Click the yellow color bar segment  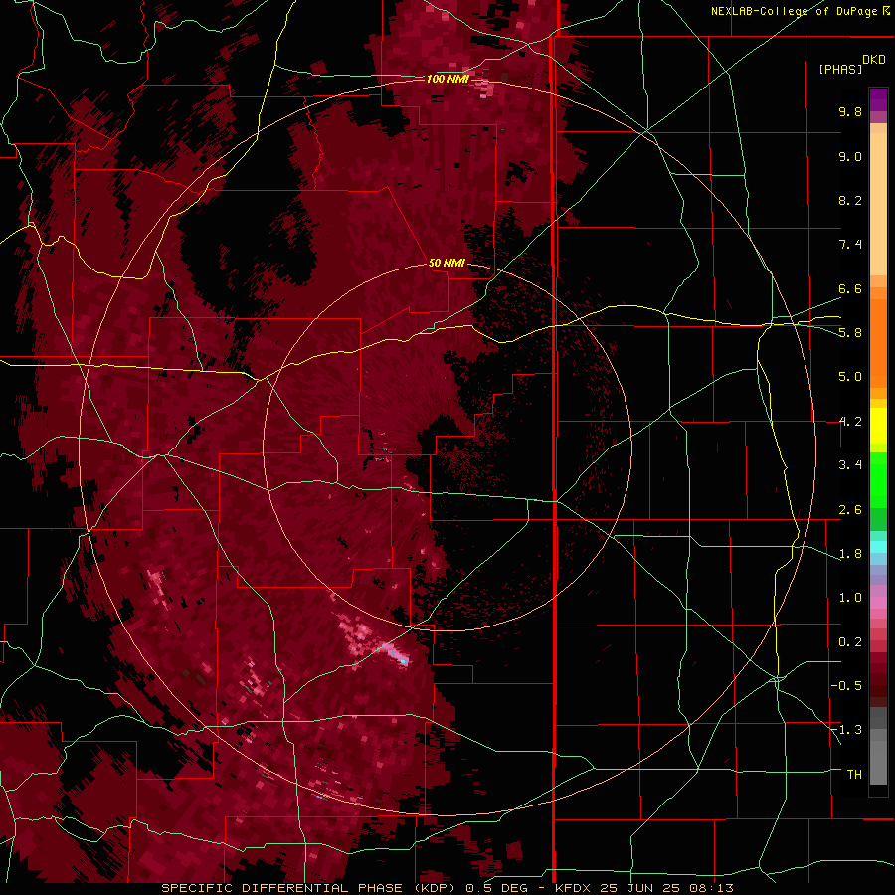pos(878,426)
